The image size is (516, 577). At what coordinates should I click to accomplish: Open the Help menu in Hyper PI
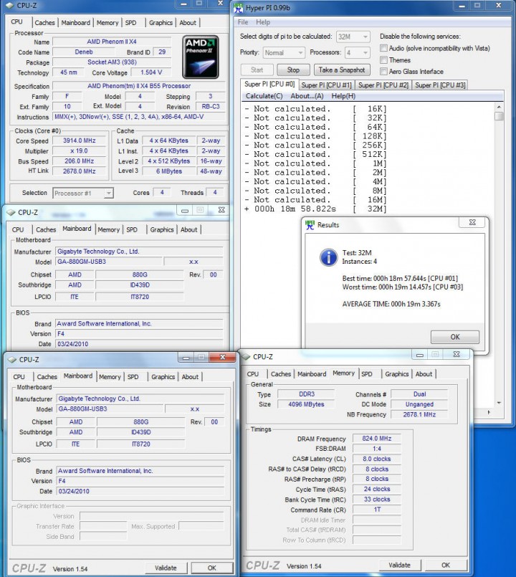pyautogui.click(x=263, y=22)
